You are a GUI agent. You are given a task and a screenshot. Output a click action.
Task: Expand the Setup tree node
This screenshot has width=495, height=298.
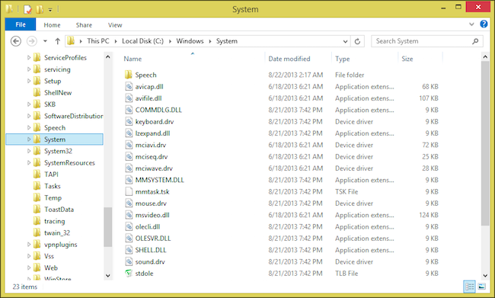click(29, 81)
